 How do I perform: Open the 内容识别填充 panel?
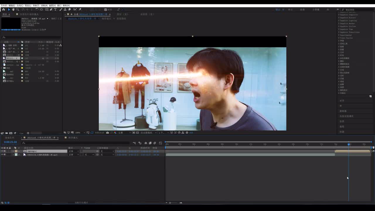tap(346, 116)
